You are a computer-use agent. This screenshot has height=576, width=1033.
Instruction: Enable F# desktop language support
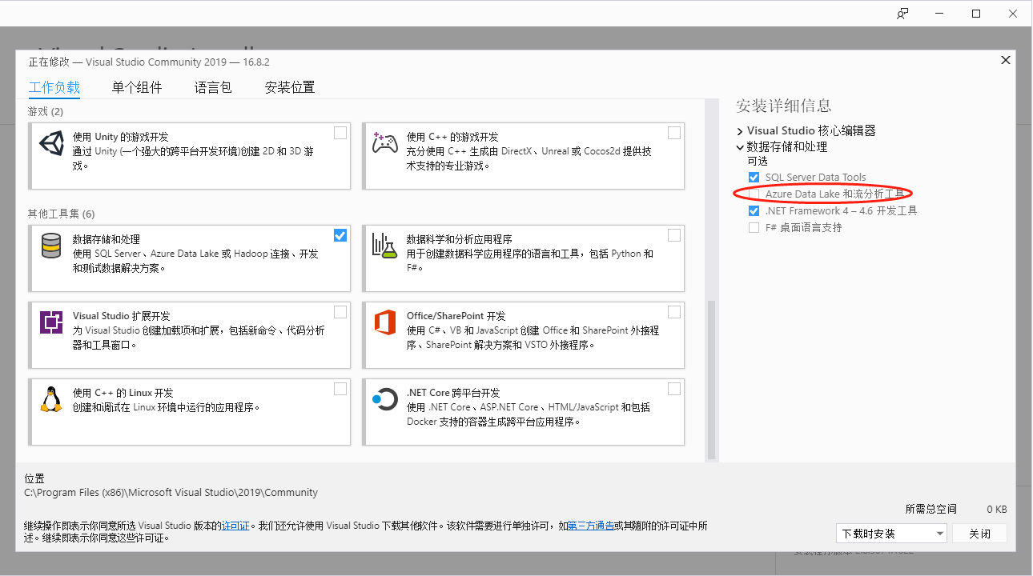(754, 228)
